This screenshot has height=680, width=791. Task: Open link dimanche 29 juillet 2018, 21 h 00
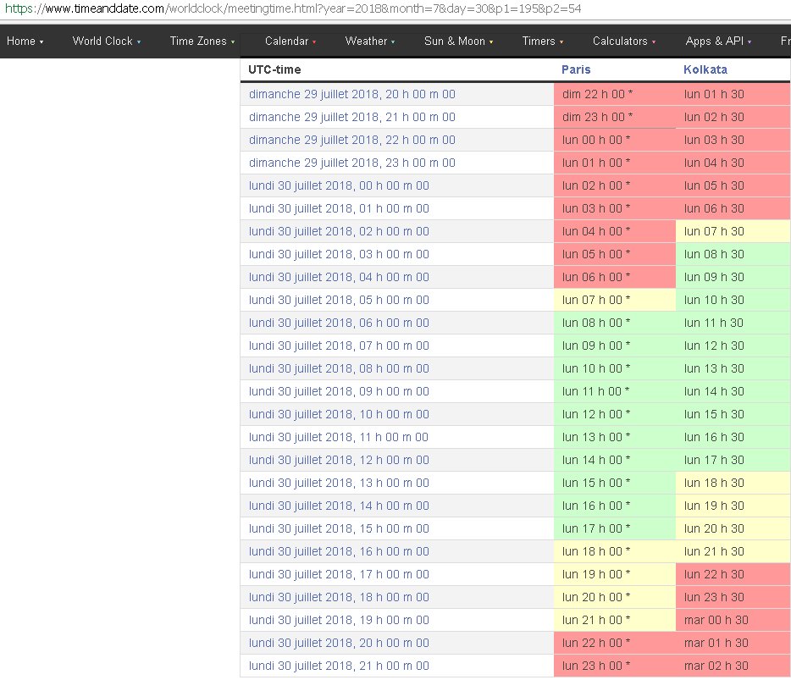coord(352,117)
